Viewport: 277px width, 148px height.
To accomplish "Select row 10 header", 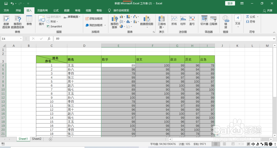I will point(3,90).
